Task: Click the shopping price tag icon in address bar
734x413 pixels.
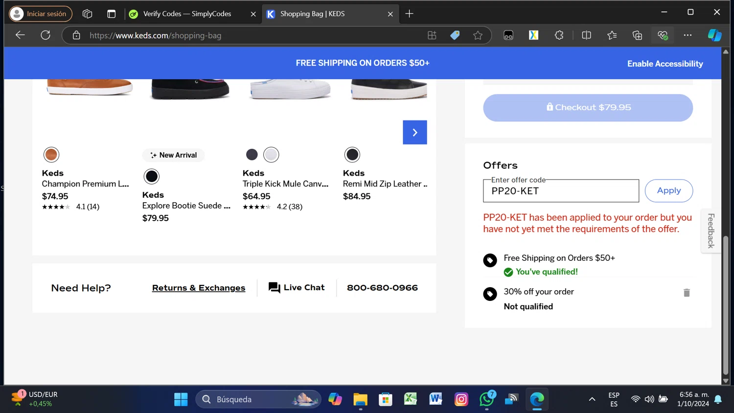Action: [455, 35]
